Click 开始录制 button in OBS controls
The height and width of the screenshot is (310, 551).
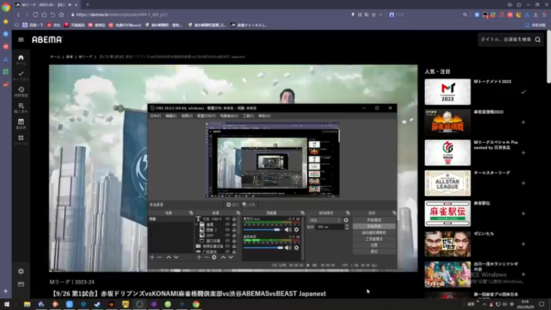(x=374, y=227)
